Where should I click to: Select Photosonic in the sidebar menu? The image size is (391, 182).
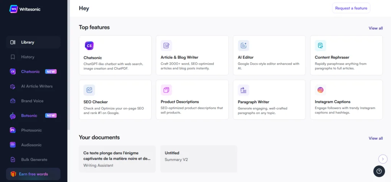(31, 130)
